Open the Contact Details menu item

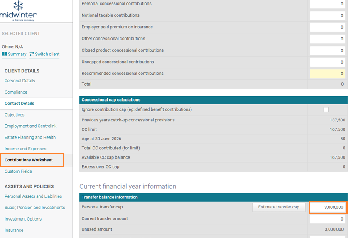20,103
